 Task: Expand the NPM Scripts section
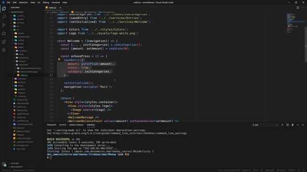click(x=17, y=167)
